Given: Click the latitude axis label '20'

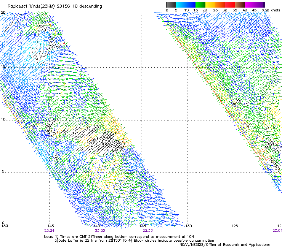Looking at the screenshot, I should click(x=3, y=13).
